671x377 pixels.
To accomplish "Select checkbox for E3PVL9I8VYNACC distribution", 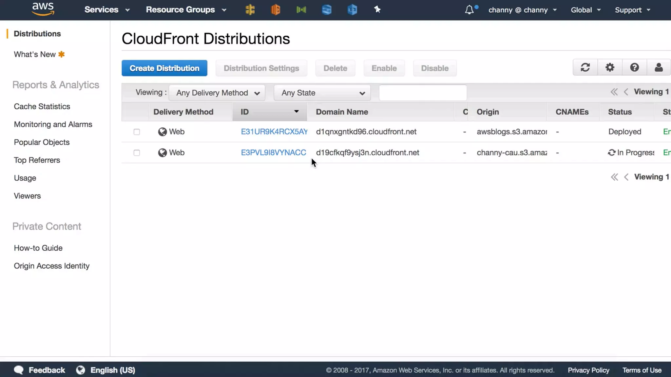I will pos(137,153).
